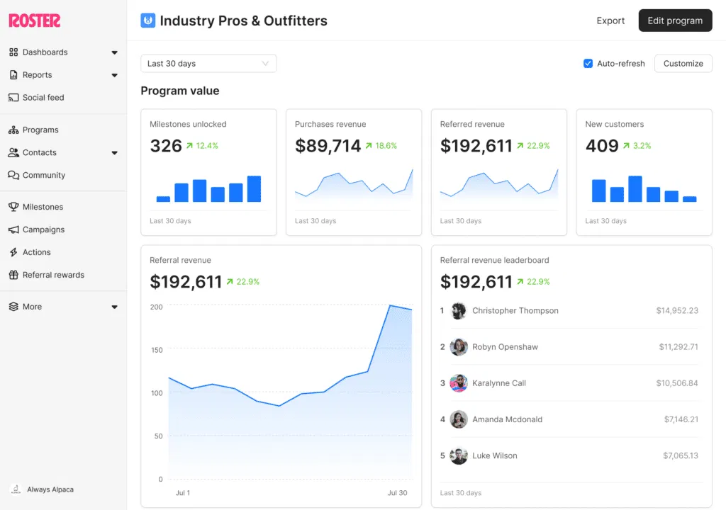
Task: Click the Milestones trophy icon
Action: pyautogui.click(x=13, y=207)
